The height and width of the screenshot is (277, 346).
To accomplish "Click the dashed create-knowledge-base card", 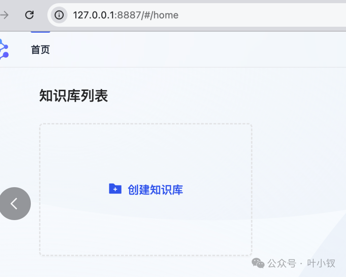I will click(146, 190).
